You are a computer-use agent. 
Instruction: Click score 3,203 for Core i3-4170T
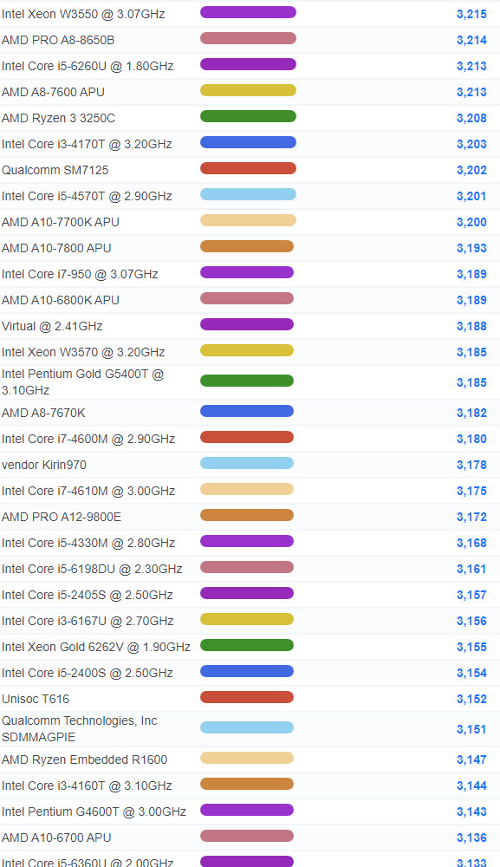click(471, 144)
